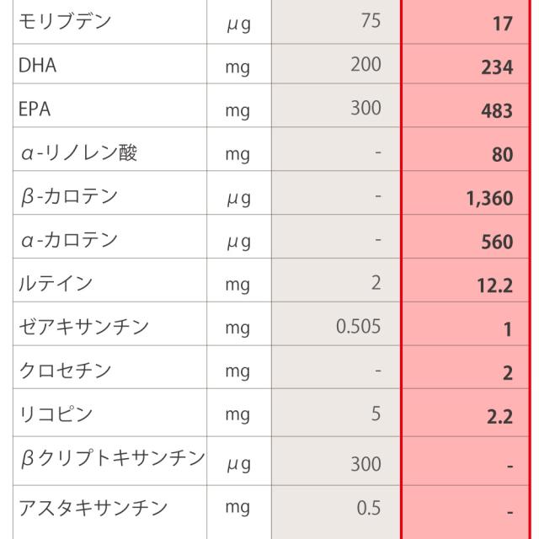Click the β-カロテン row label

(68, 197)
